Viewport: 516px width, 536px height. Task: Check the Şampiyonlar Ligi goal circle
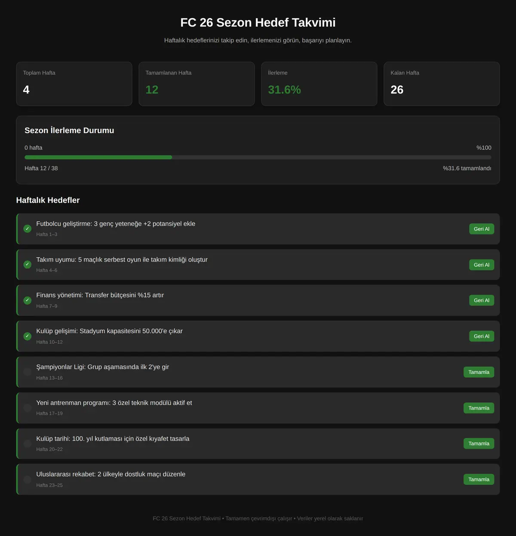28,372
